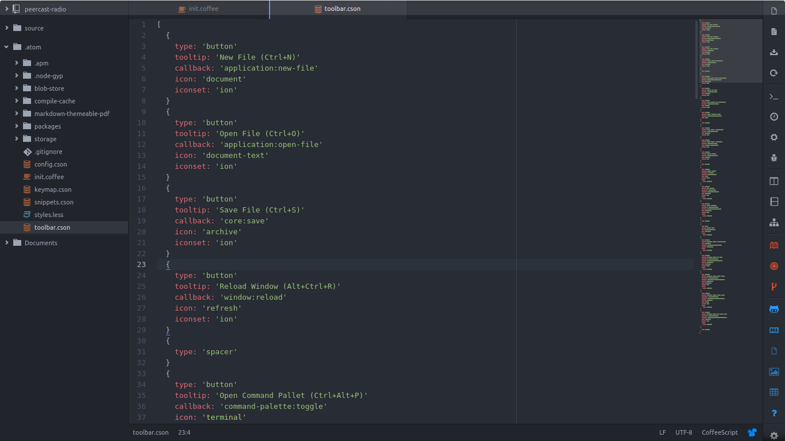The width and height of the screenshot is (785, 441).
Task: Collapse the .atom folder chevron
Action: 7,47
